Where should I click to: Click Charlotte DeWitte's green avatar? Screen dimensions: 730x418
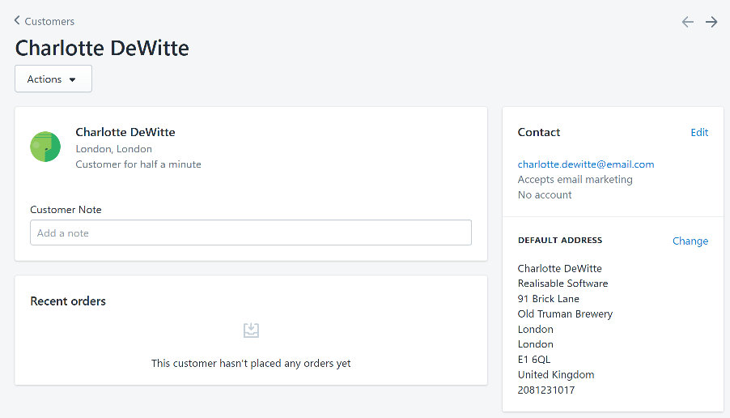(x=45, y=147)
